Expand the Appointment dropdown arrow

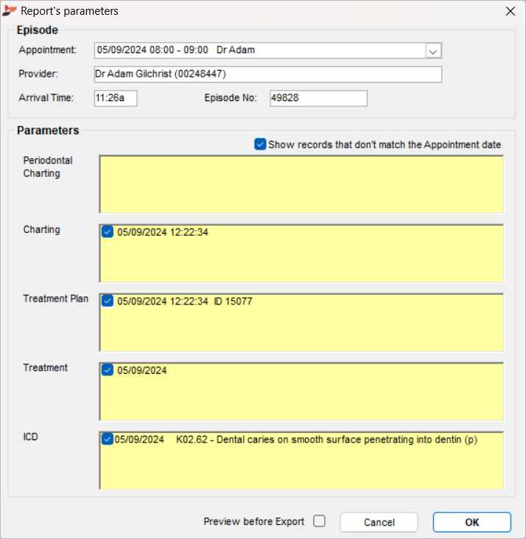433,51
